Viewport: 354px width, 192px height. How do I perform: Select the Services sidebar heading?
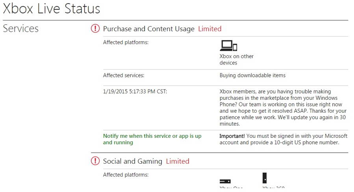click(x=21, y=29)
